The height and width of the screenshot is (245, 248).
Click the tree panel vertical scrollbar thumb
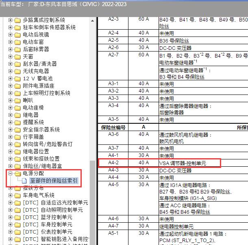(93, 203)
